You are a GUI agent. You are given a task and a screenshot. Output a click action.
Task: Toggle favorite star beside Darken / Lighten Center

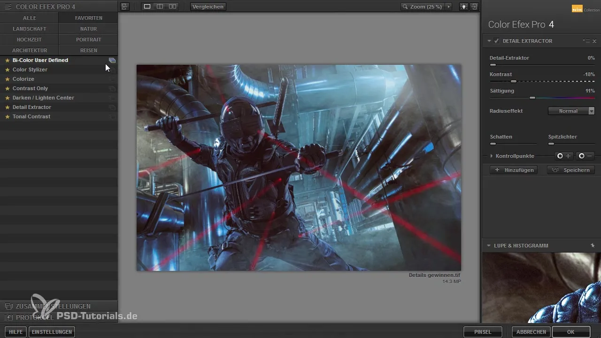tap(8, 98)
